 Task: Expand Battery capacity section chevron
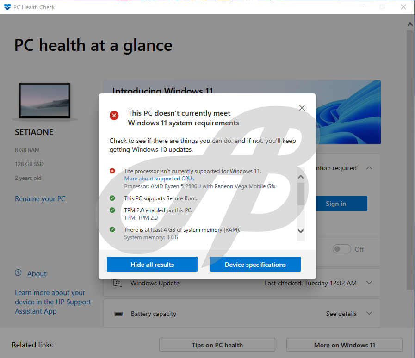[369, 313]
